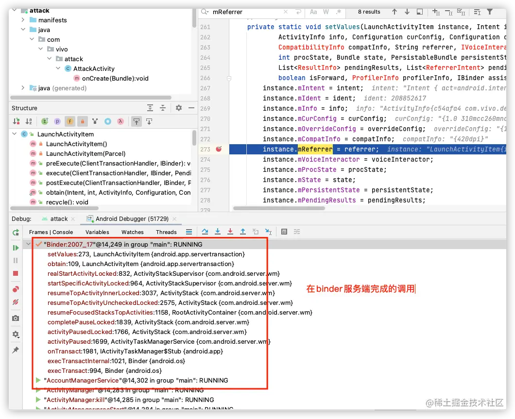Image resolution: width=515 pixels, height=419 pixels.
Task: Jump to previous search occurrence
Action: [395, 12]
